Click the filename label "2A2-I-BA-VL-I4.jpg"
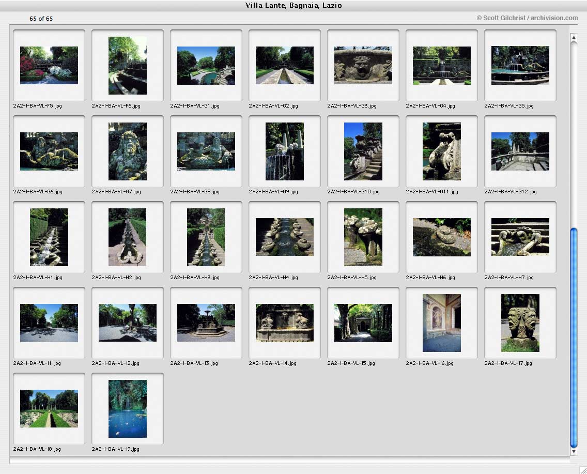587x474 pixels. 272,363
